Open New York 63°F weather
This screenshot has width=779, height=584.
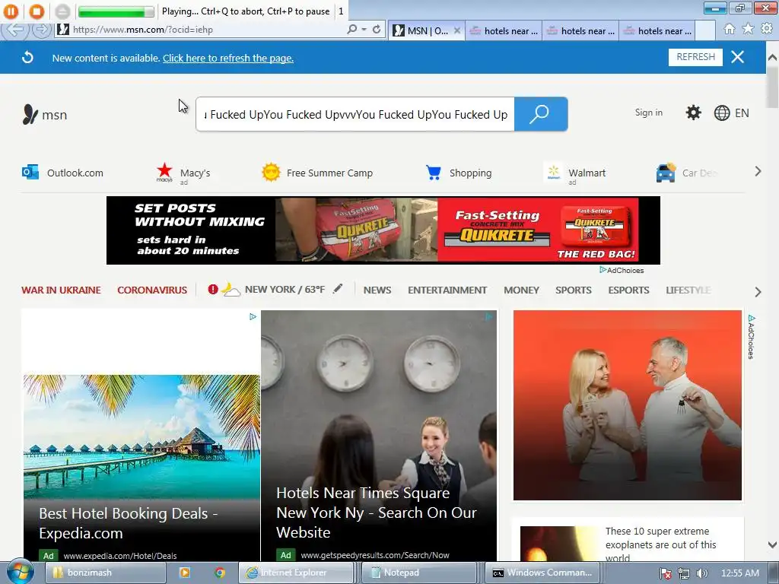[285, 289]
